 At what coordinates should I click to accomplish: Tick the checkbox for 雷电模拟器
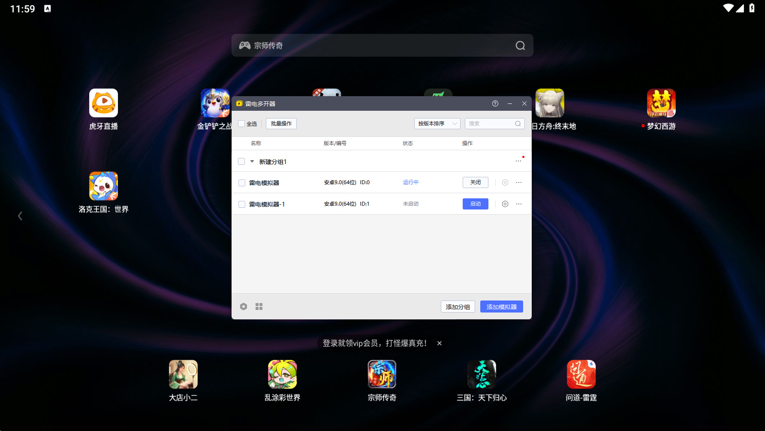pos(242,183)
